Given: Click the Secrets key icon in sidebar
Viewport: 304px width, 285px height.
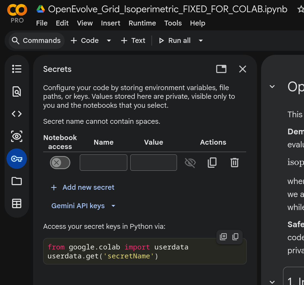Looking at the screenshot, I should pyautogui.click(x=17, y=159).
